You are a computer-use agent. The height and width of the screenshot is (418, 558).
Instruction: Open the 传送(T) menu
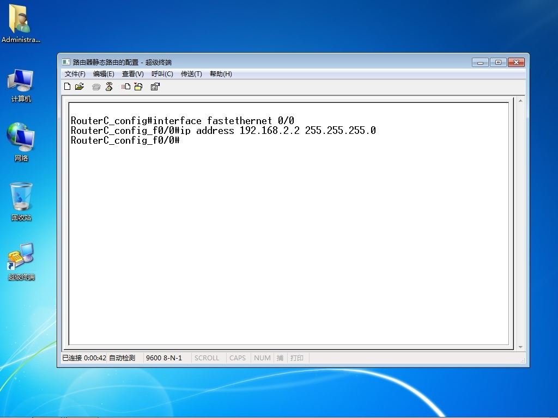click(191, 74)
